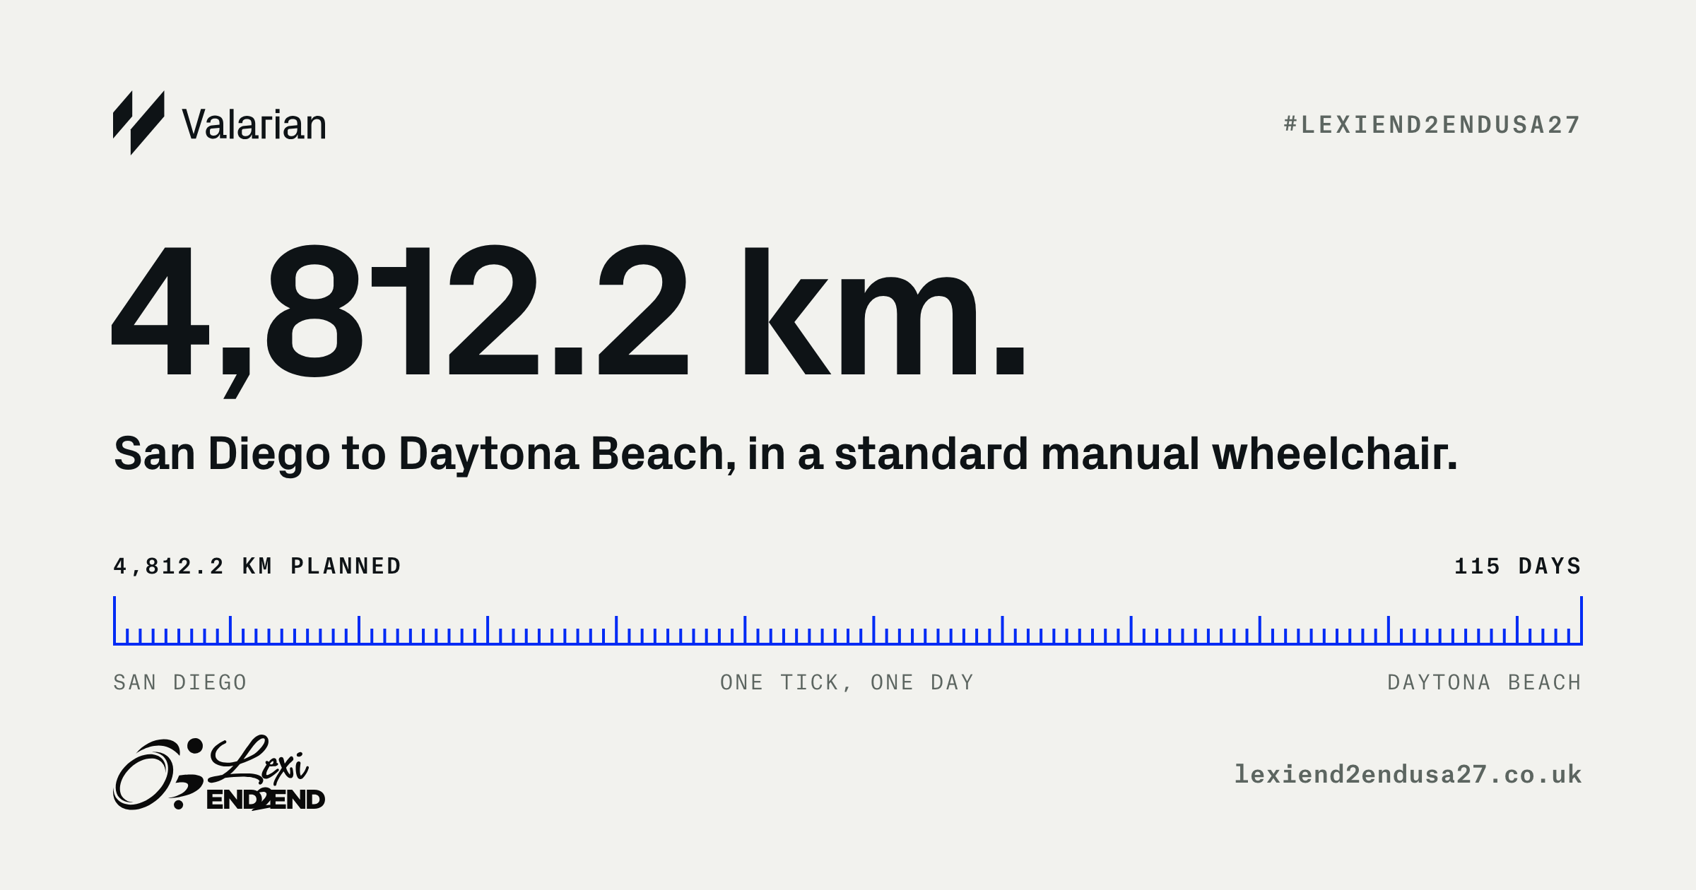1696x890 pixels.
Task: Click the Lexi script signature in logo
Action: click(259, 760)
